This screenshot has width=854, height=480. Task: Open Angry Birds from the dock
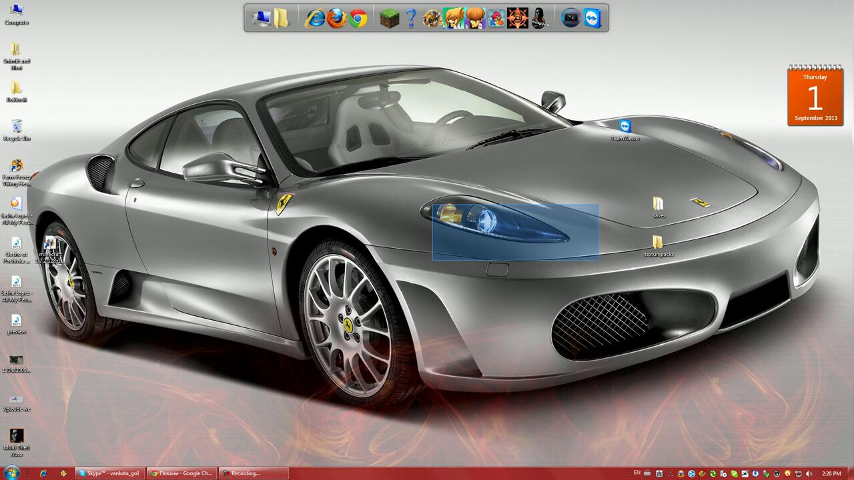[496, 19]
